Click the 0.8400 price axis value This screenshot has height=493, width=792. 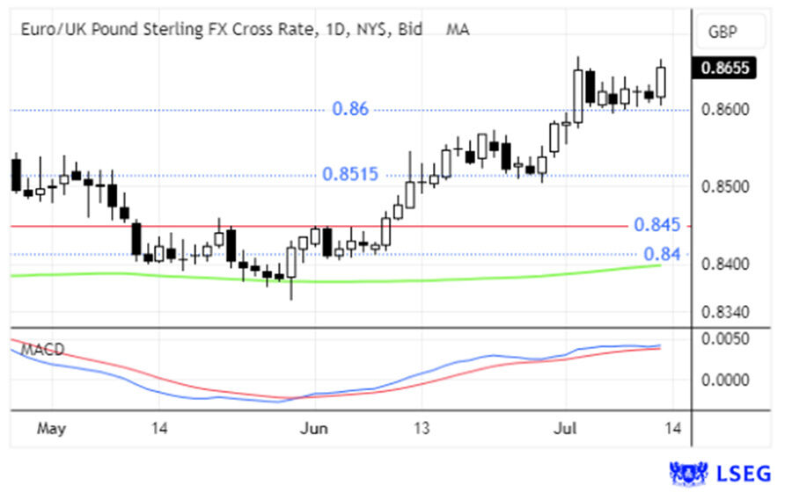[725, 264]
